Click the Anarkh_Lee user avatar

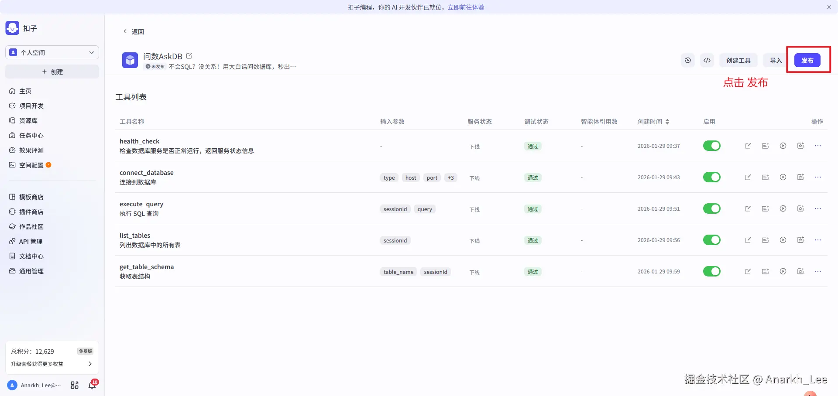pyautogui.click(x=12, y=385)
